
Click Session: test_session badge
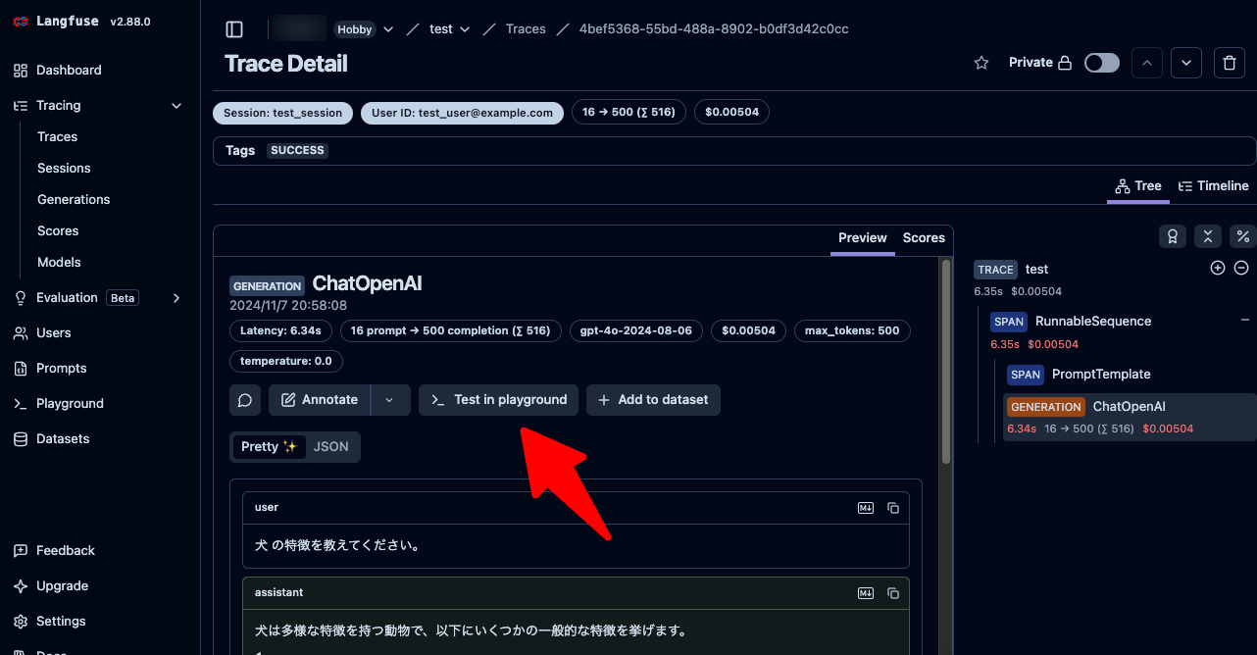click(x=282, y=113)
